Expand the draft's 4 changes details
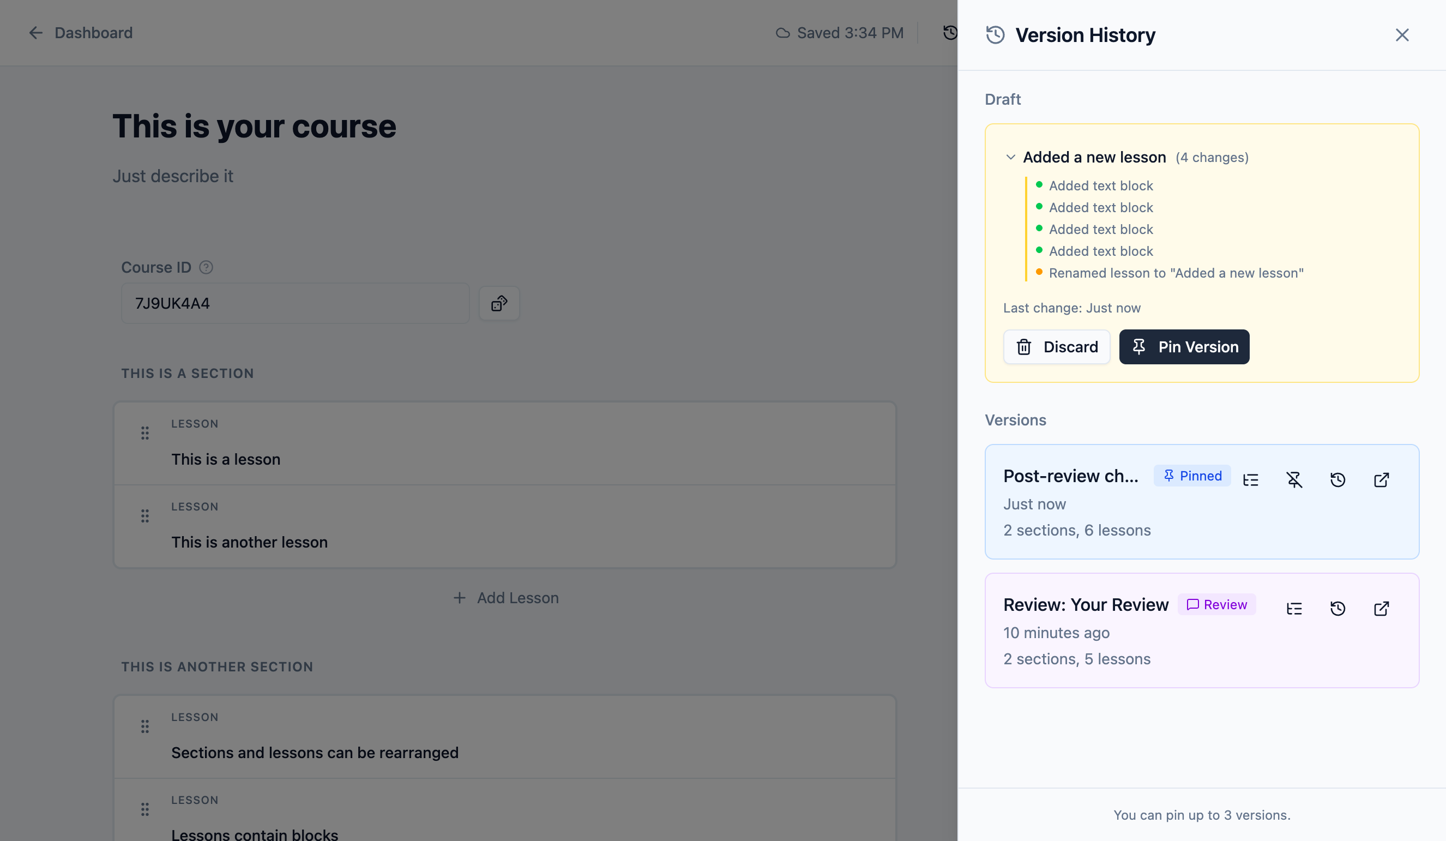1446x841 pixels. 1212,157
